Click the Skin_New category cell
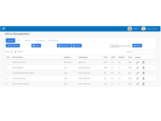This screenshot has width=161, height=121. pyautogui.click(x=68, y=62)
